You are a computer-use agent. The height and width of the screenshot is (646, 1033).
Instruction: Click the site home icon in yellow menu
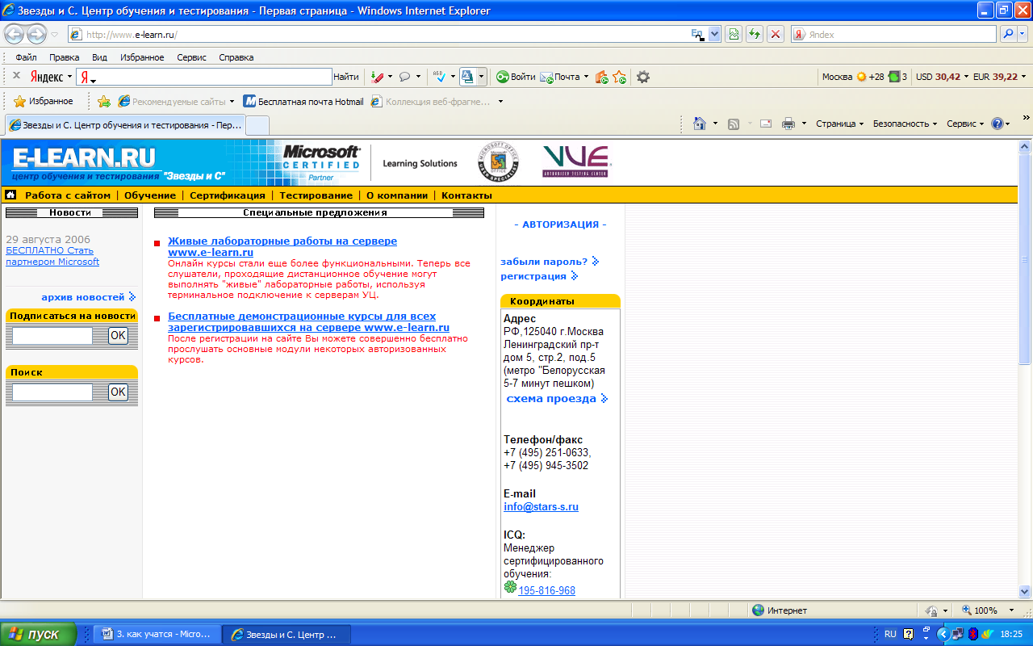click(10, 195)
